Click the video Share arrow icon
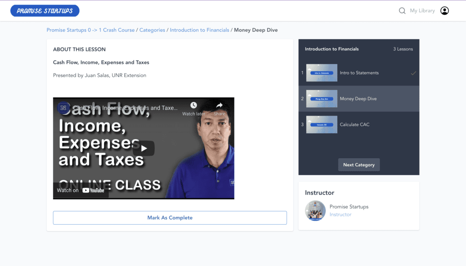Image resolution: width=466 pixels, height=266 pixels. point(219,105)
